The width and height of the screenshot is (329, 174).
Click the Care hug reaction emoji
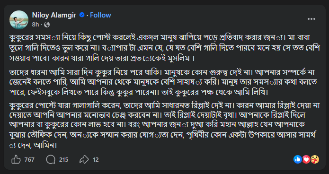315,159
